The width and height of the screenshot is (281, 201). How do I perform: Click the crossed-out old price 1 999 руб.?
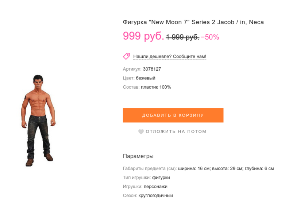click(x=182, y=37)
